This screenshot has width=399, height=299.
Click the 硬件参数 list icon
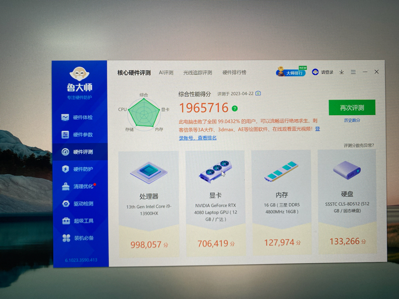pyautogui.click(x=65, y=135)
